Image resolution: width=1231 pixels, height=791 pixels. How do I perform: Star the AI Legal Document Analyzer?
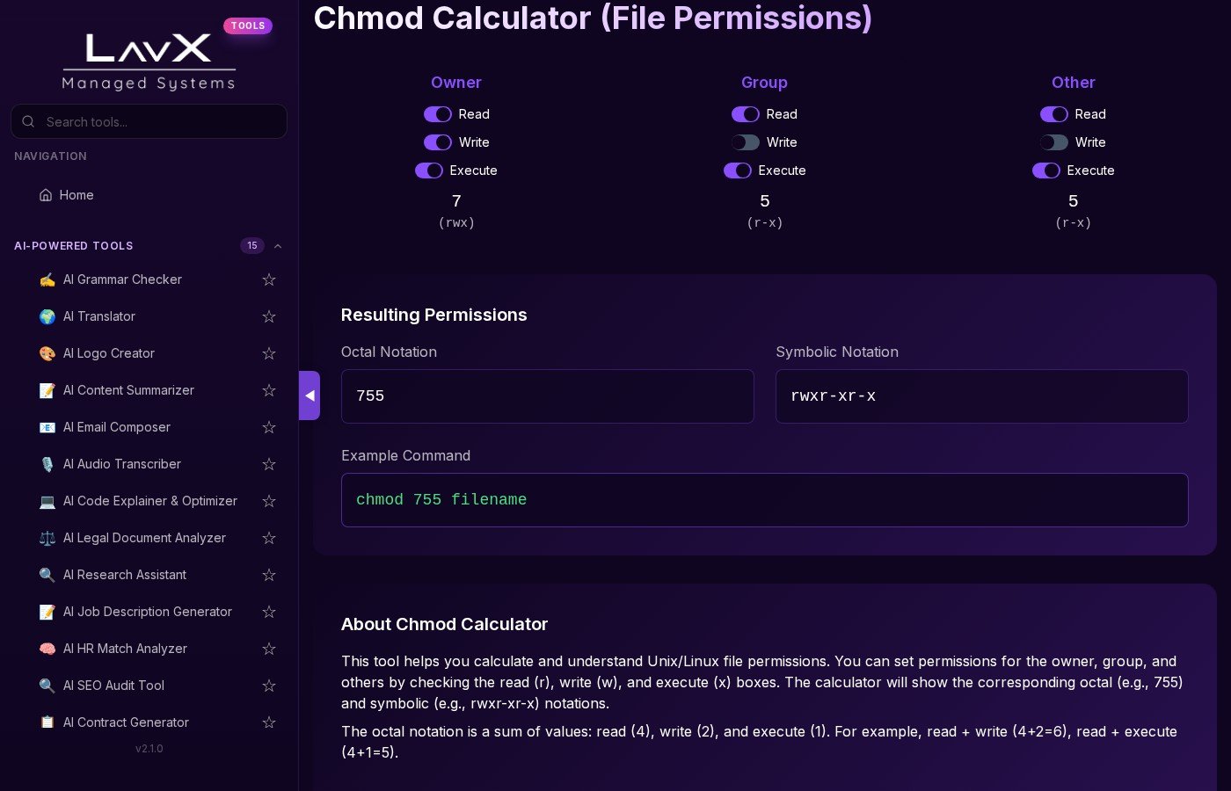coord(269,538)
